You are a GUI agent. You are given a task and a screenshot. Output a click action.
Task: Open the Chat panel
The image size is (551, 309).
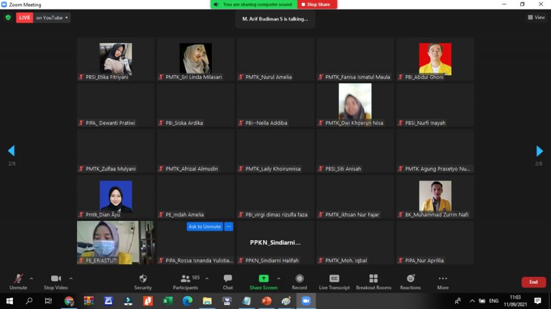[x=228, y=279]
